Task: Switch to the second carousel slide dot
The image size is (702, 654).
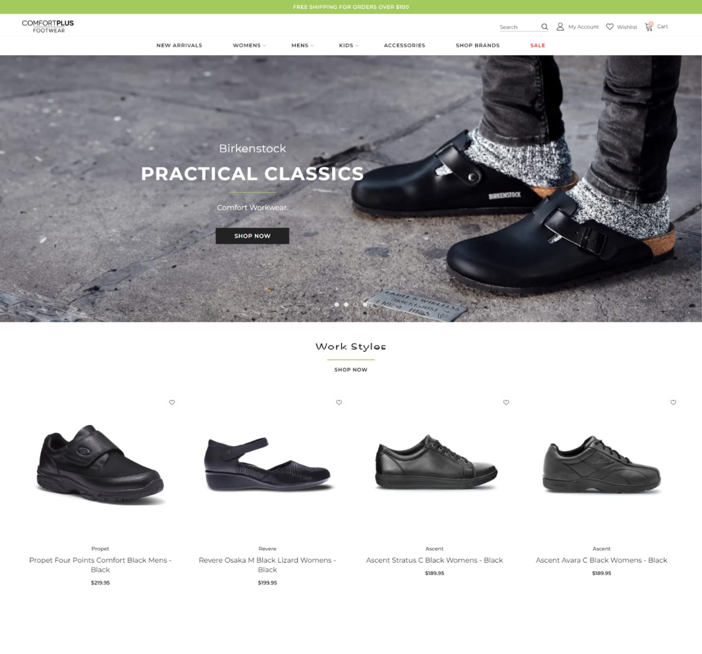Action: (346, 305)
